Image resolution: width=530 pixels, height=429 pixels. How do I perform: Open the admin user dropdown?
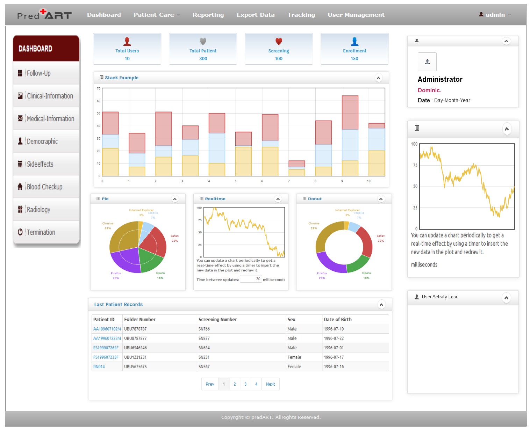[x=495, y=15]
